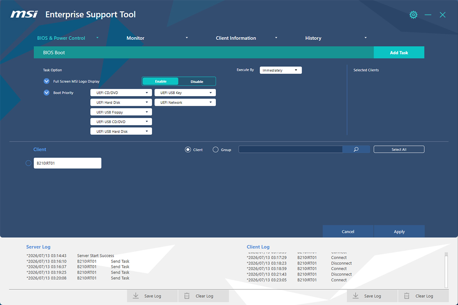This screenshot has width=458, height=305.
Task: Select the Disable option
Action: 197,81
